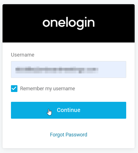Click the word Continue on the blue button
The width and height of the screenshot is (138, 153).
pyautogui.click(x=69, y=110)
